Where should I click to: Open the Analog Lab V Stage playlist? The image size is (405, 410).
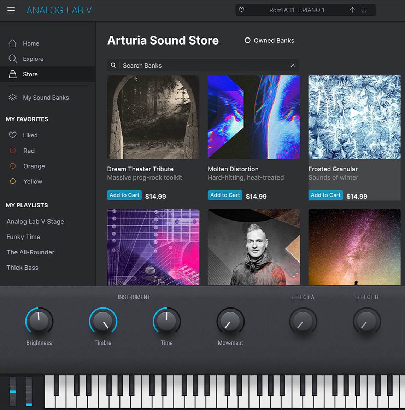pos(35,222)
